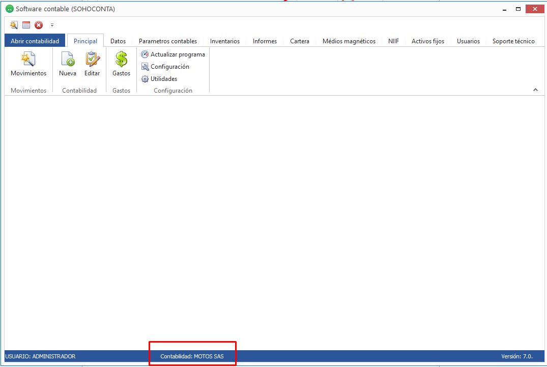Expand the quick access toolbar dropdown arrow
This screenshot has height=367, width=547.
pos(52,25)
